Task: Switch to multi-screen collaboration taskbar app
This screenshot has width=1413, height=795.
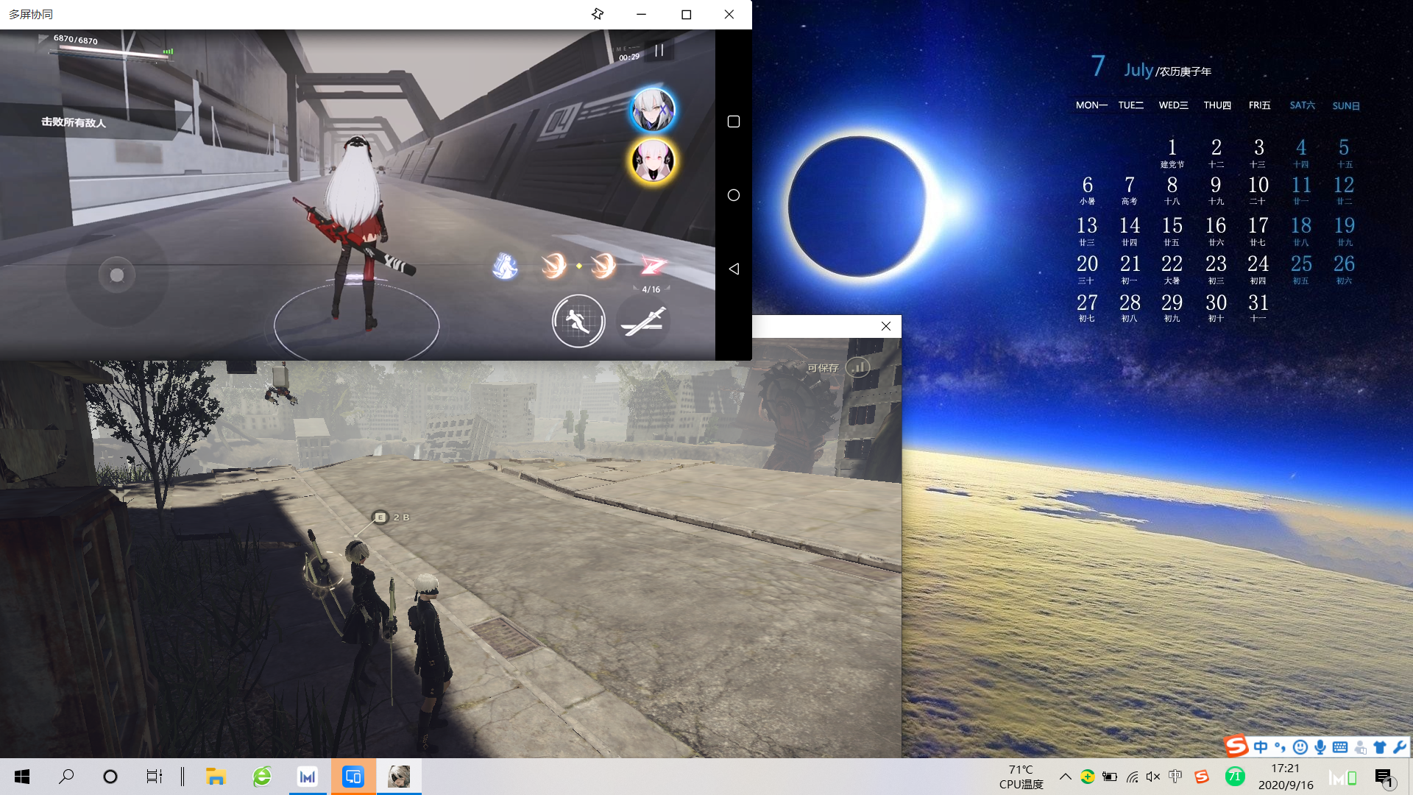Action: [353, 777]
